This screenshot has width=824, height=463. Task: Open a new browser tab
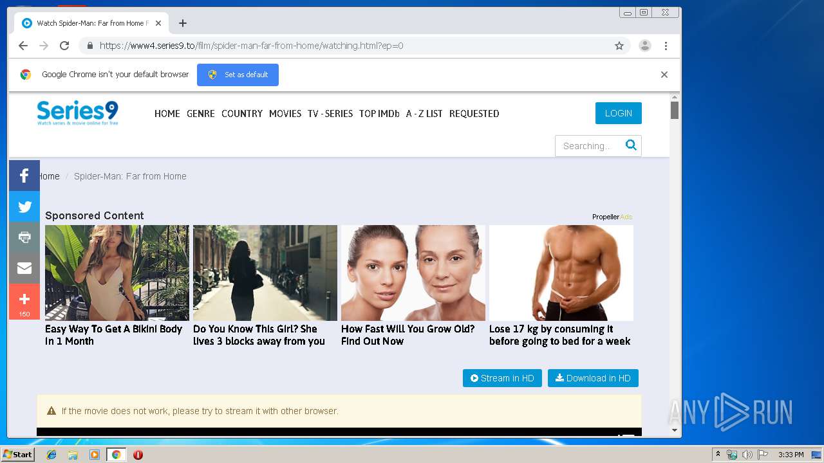(183, 23)
